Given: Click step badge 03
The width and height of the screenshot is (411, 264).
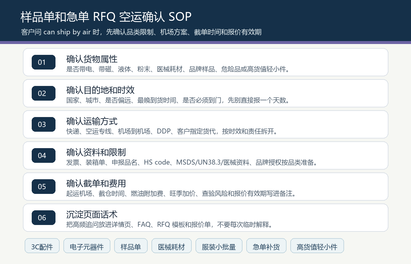Looking at the screenshot, I should (43, 124).
